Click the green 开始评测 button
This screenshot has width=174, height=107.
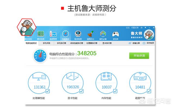point(139,56)
